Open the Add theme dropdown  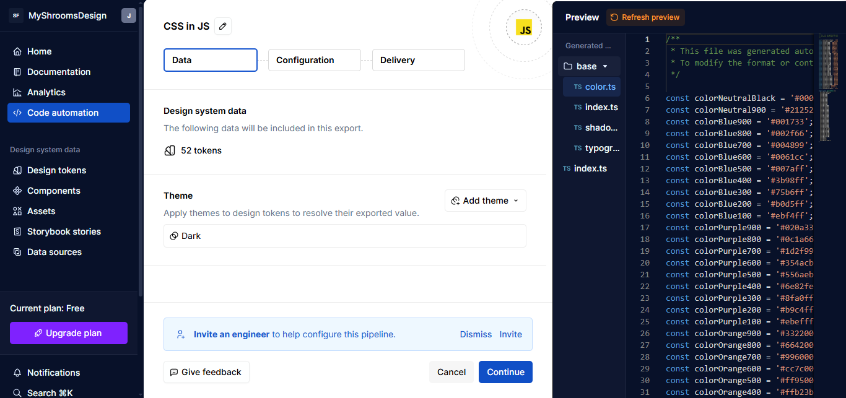pos(485,201)
